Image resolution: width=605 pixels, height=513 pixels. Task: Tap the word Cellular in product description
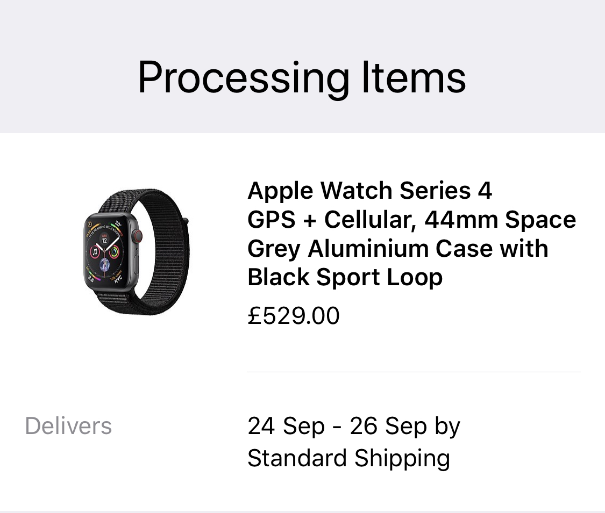369,220
